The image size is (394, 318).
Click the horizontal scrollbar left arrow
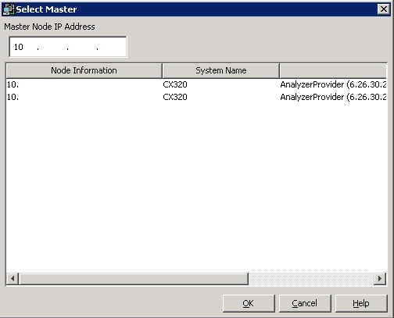13,279
